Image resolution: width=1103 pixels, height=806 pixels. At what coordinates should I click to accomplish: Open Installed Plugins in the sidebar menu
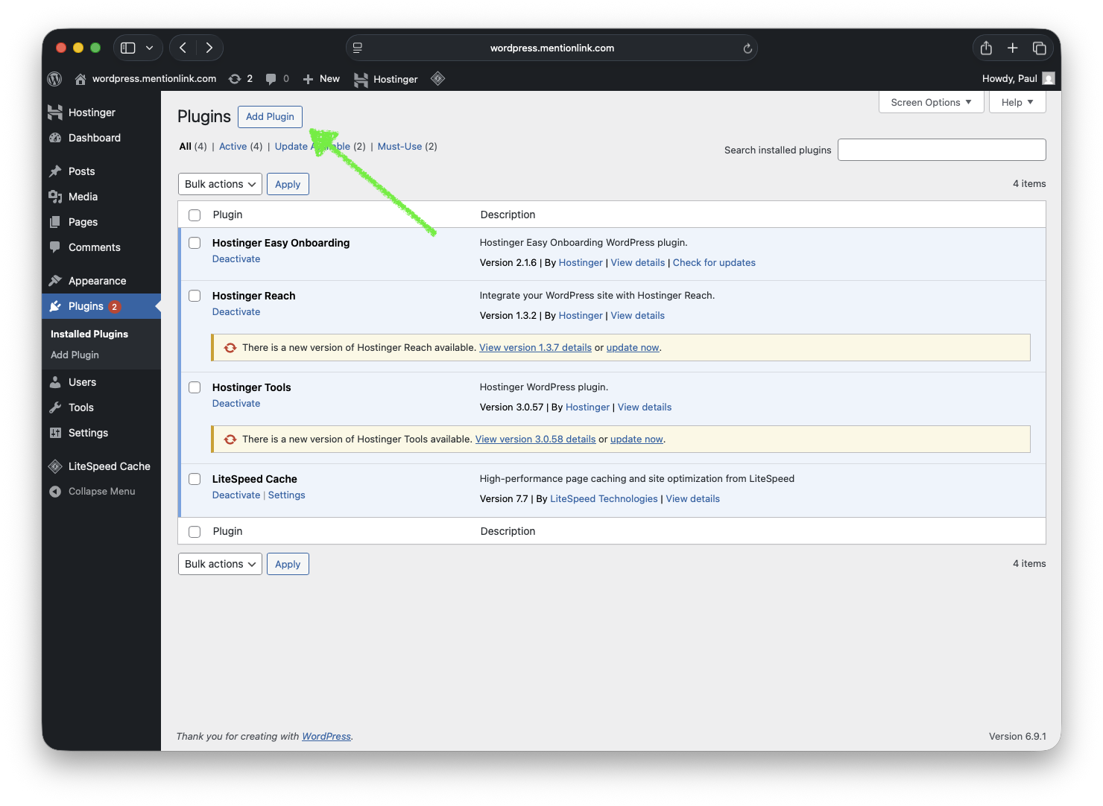(x=89, y=334)
